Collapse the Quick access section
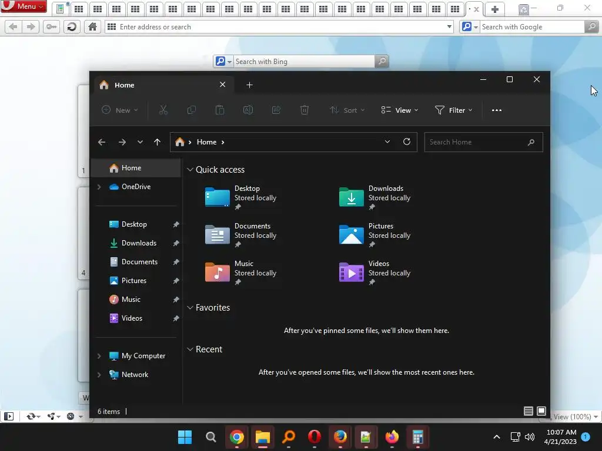Image resolution: width=602 pixels, height=451 pixels. coord(190,170)
